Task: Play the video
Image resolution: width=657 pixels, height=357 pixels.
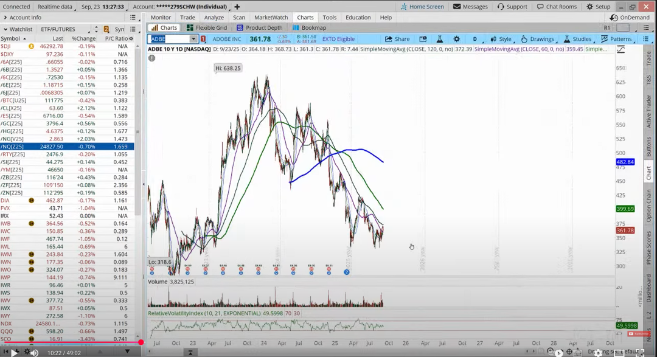Action: (x=14, y=352)
